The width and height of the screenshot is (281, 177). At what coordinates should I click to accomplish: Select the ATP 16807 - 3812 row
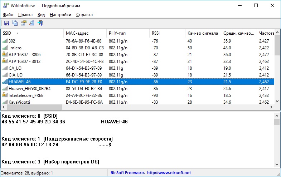(137, 62)
